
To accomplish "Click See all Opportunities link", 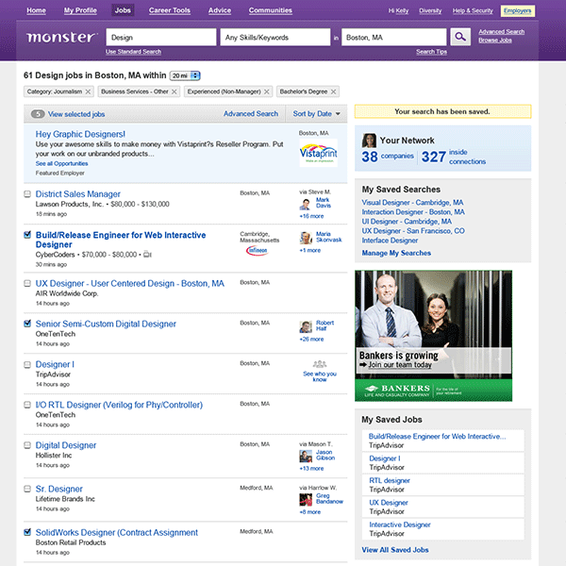I will [61, 163].
